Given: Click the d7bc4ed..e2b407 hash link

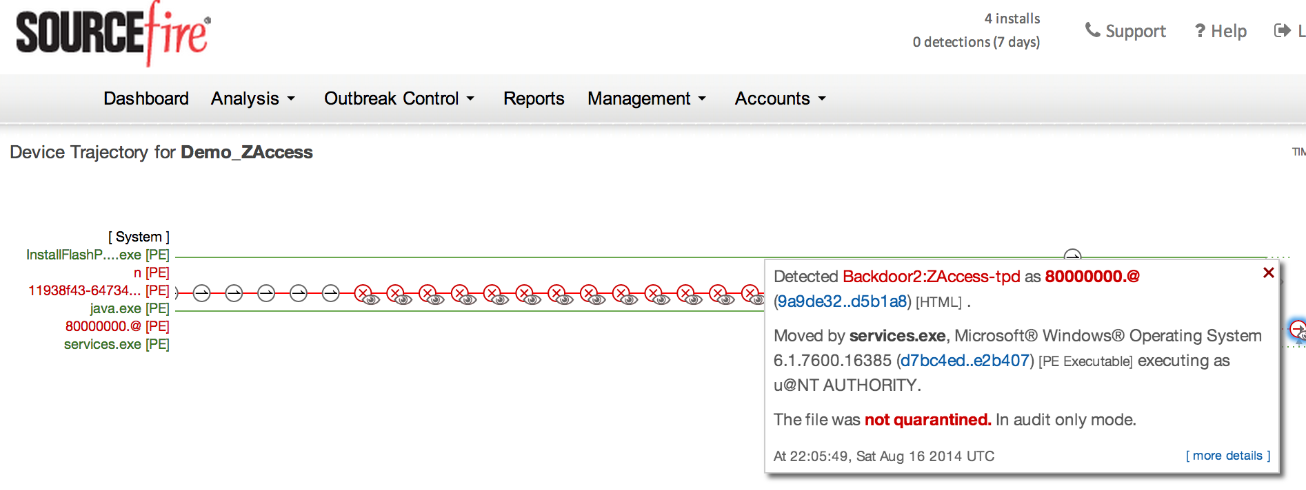Looking at the screenshot, I should click(x=965, y=361).
